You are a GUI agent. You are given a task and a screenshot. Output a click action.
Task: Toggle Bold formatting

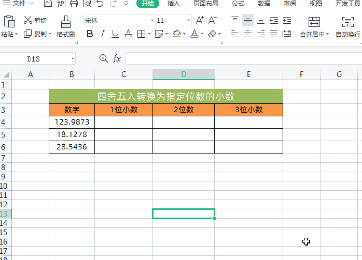click(x=90, y=34)
